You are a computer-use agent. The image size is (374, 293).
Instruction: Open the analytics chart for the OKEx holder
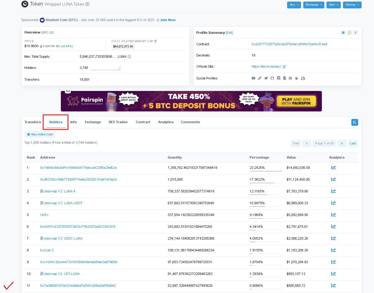[x=333, y=214]
